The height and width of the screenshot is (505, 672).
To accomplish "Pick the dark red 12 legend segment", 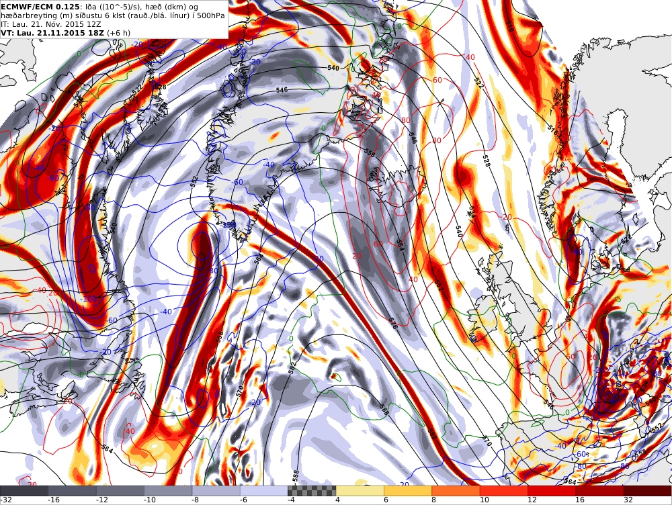I will point(552,491).
